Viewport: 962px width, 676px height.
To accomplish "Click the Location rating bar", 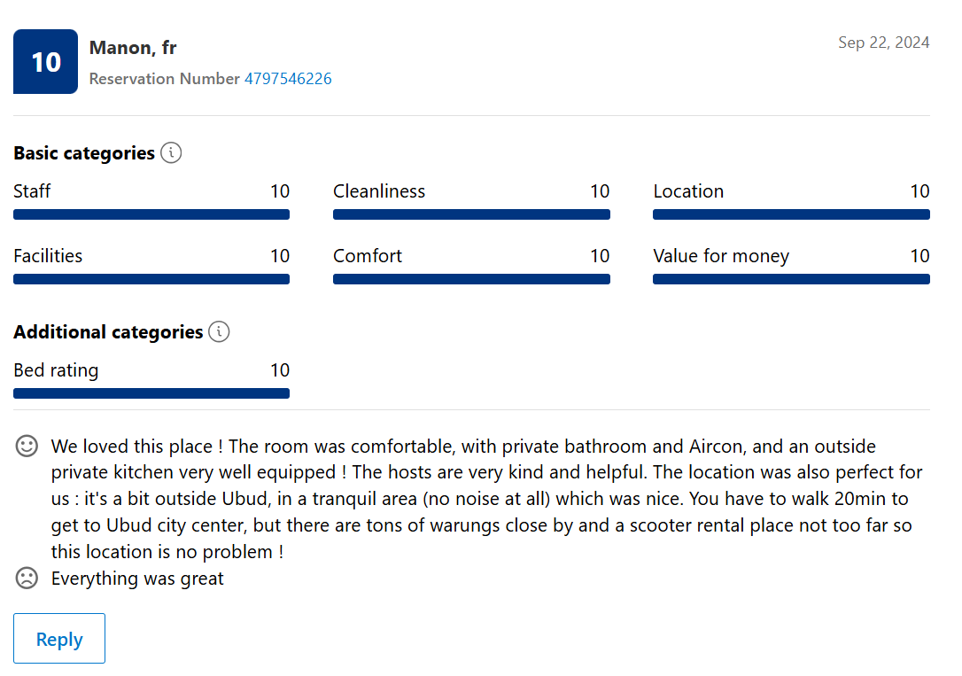I will point(791,214).
